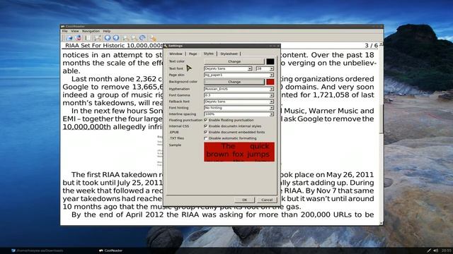Click the right magnifier zoom toolbar icon
Screen dimensions: 453x254
pos(134,37)
